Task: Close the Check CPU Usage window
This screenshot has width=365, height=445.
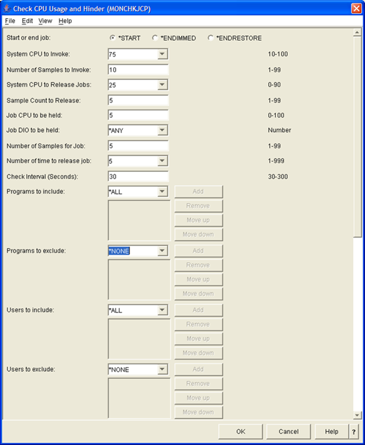Action: tap(356, 8)
